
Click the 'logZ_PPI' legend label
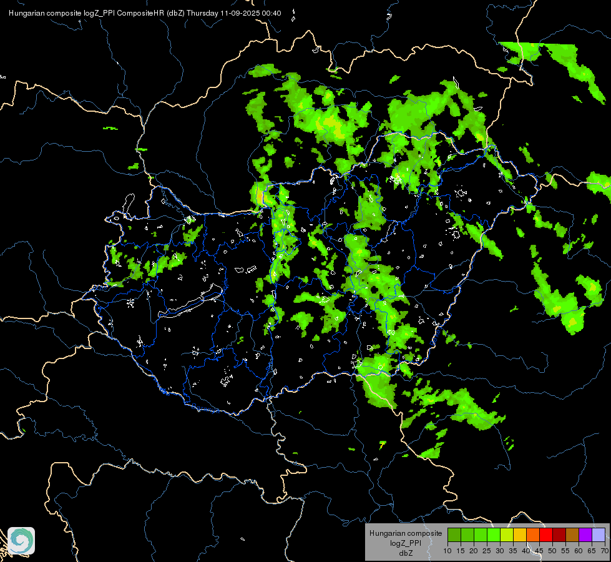(x=406, y=543)
